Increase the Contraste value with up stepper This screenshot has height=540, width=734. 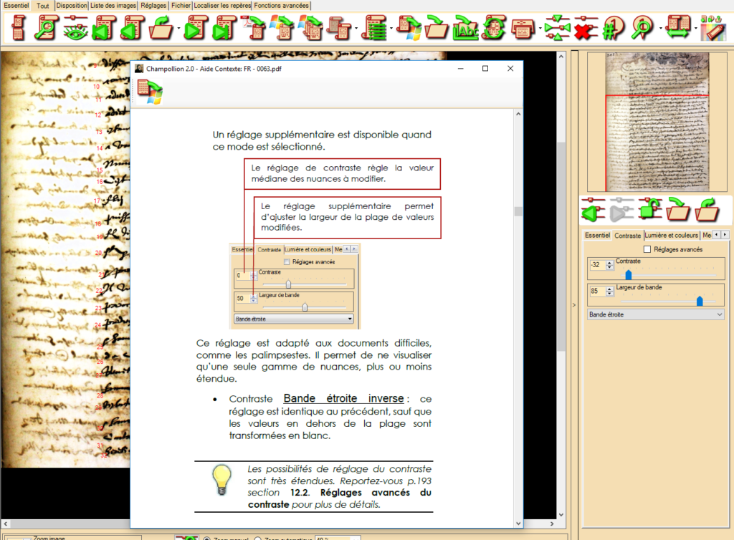tap(609, 263)
